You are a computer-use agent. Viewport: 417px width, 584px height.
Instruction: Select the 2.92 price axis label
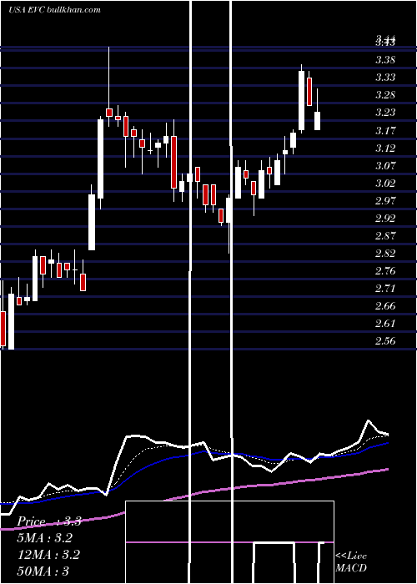(x=385, y=219)
